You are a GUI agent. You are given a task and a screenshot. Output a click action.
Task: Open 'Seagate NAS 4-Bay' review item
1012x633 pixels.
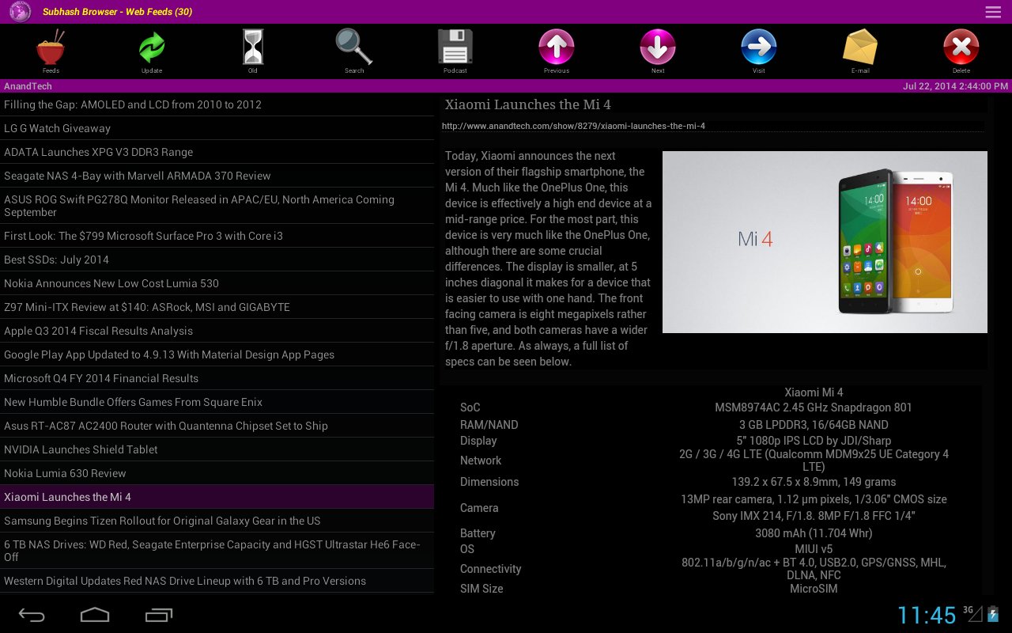(217, 176)
